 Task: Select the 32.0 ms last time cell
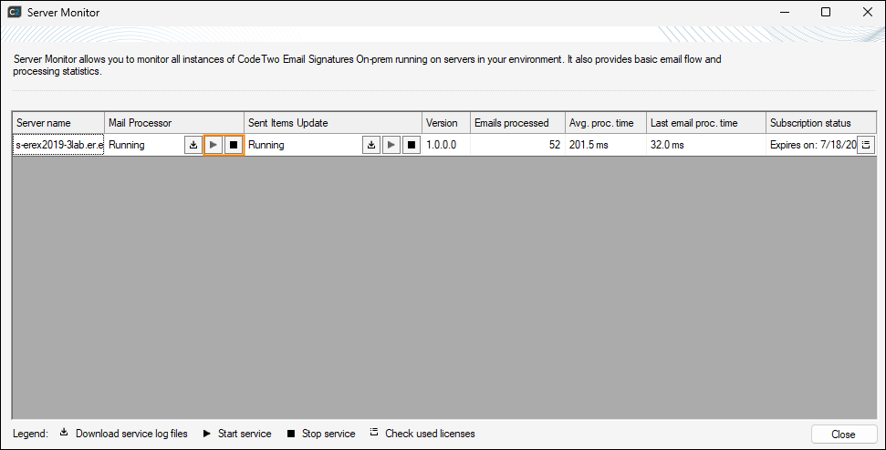pos(706,145)
